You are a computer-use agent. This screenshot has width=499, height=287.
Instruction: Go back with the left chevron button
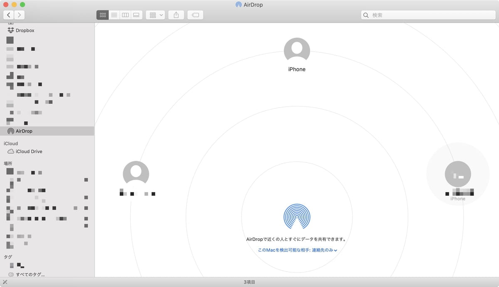(x=9, y=15)
